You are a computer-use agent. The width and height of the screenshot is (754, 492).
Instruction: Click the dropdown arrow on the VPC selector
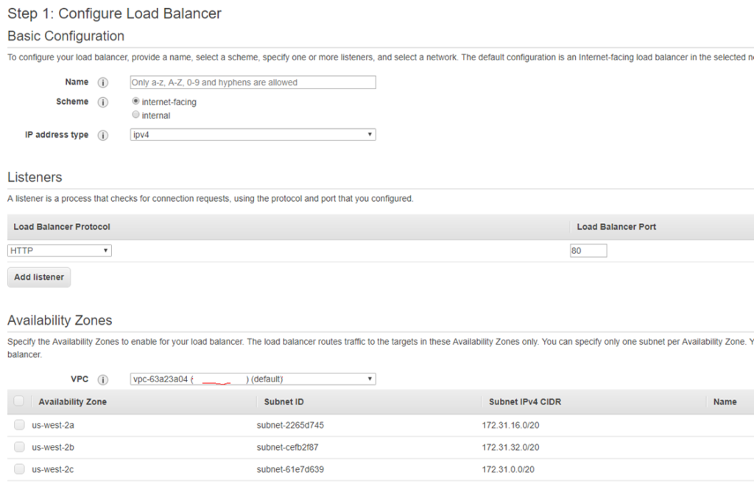tap(369, 379)
